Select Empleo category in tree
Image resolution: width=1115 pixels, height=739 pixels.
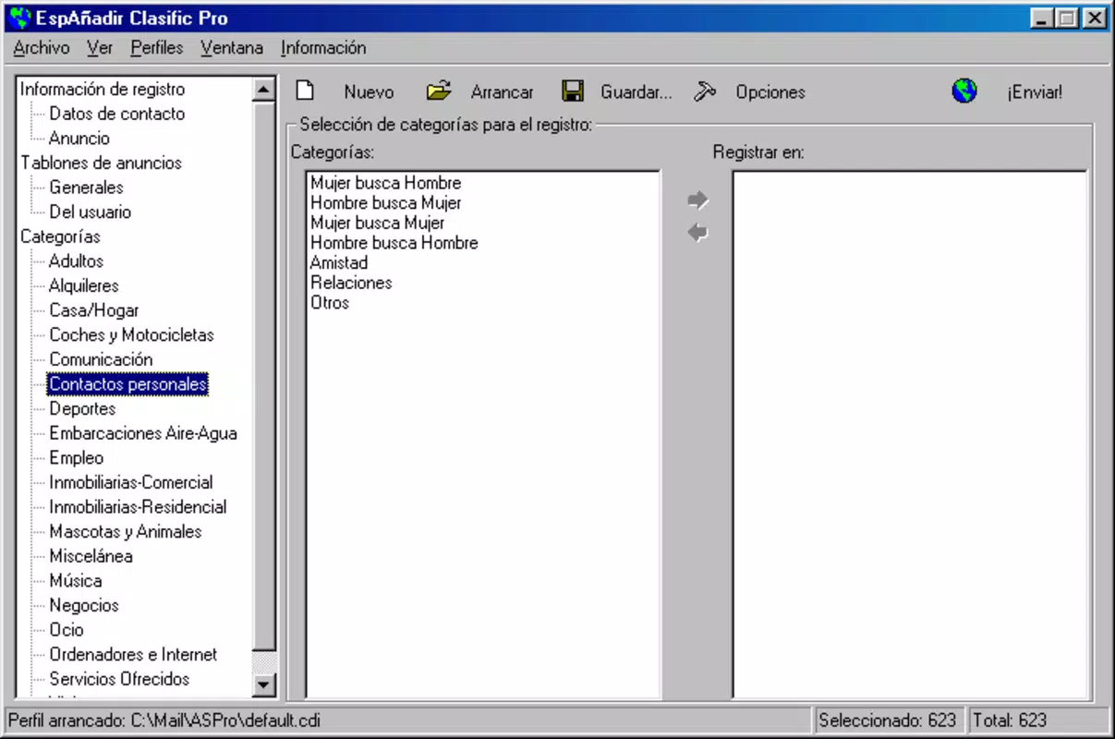point(77,457)
